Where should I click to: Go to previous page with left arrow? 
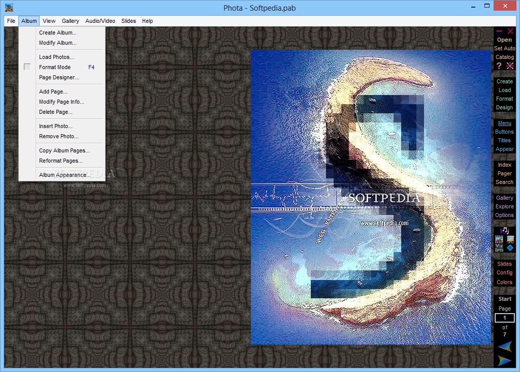[504, 347]
